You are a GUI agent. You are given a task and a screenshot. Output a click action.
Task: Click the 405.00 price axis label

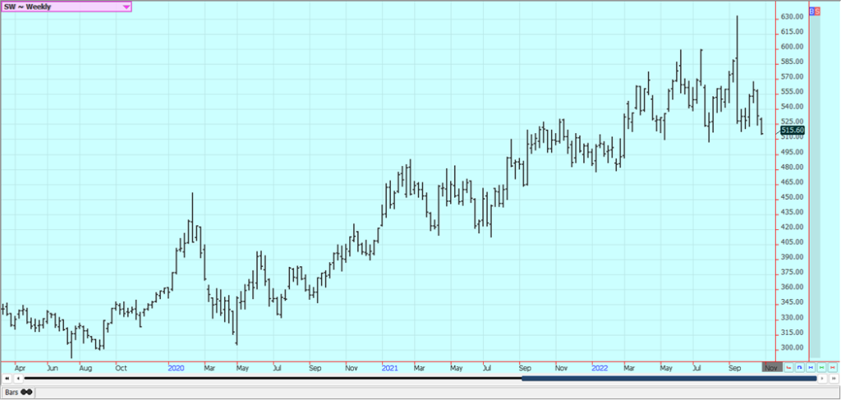(793, 241)
